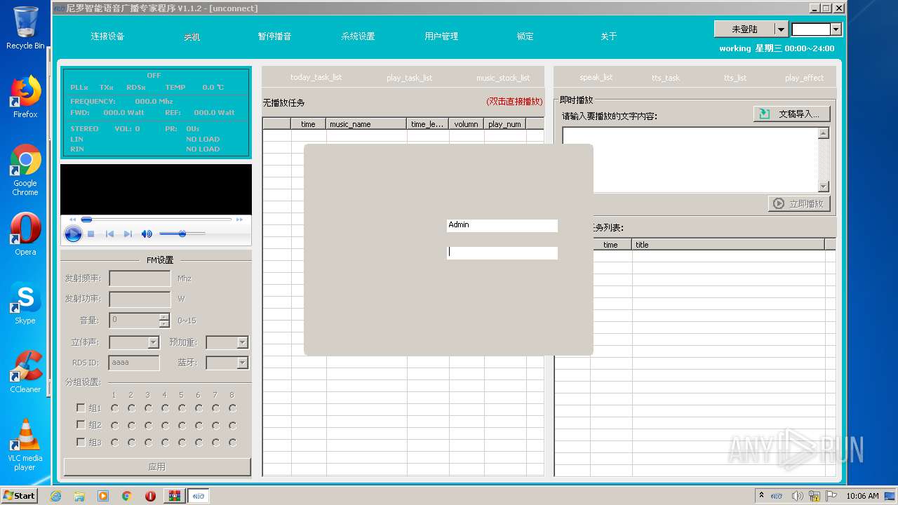Open Internet Explorer in the taskbar
The width and height of the screenshot is (898, 505).
click(x=55, y=496)
